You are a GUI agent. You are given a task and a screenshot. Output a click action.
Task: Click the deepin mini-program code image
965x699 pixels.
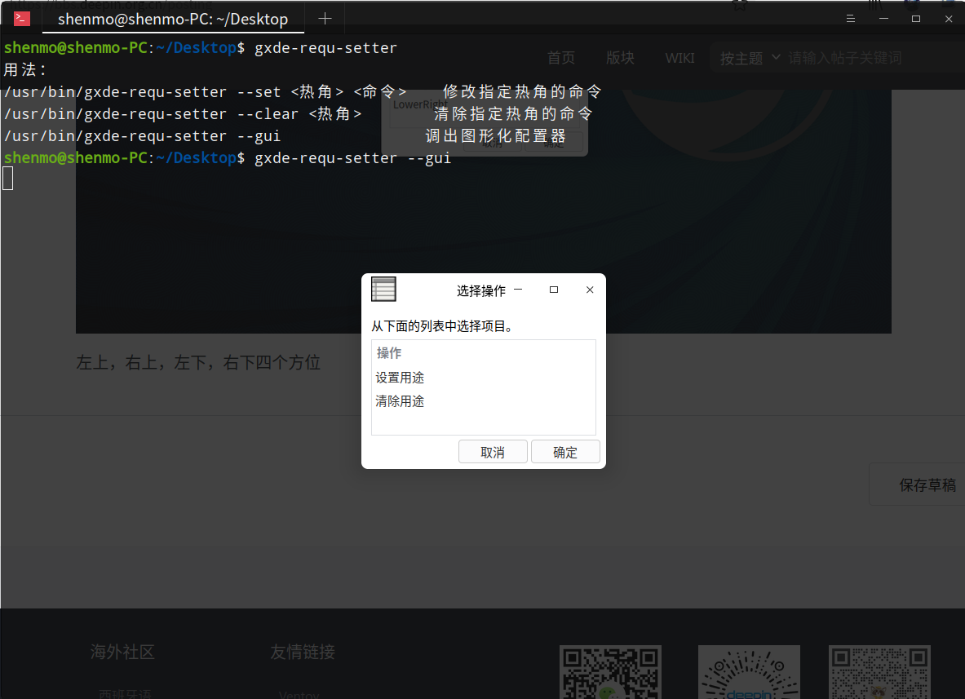pyautogui.click(x=749, y=672)
